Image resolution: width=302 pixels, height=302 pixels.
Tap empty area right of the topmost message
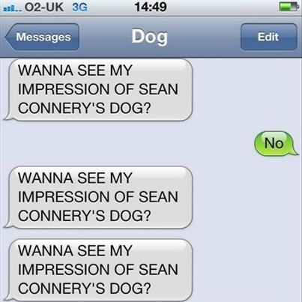pyautogui.click(x=246, y=90)
